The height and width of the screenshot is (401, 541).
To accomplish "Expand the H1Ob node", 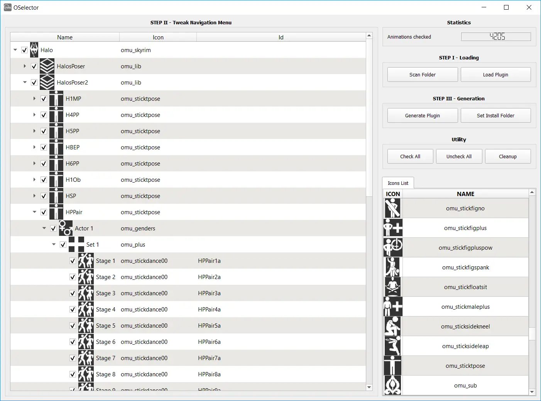I will click(x=34, y=180).
